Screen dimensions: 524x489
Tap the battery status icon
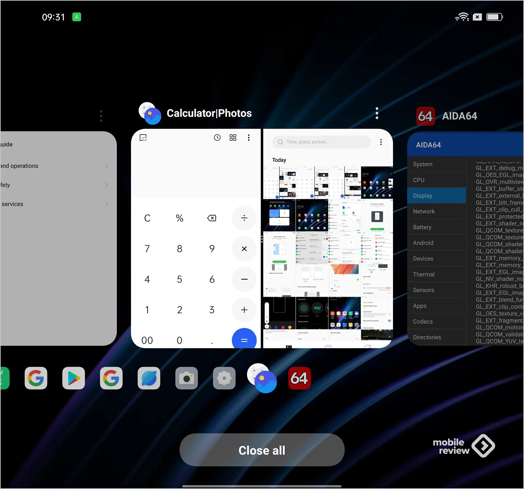tap(495, 17)
